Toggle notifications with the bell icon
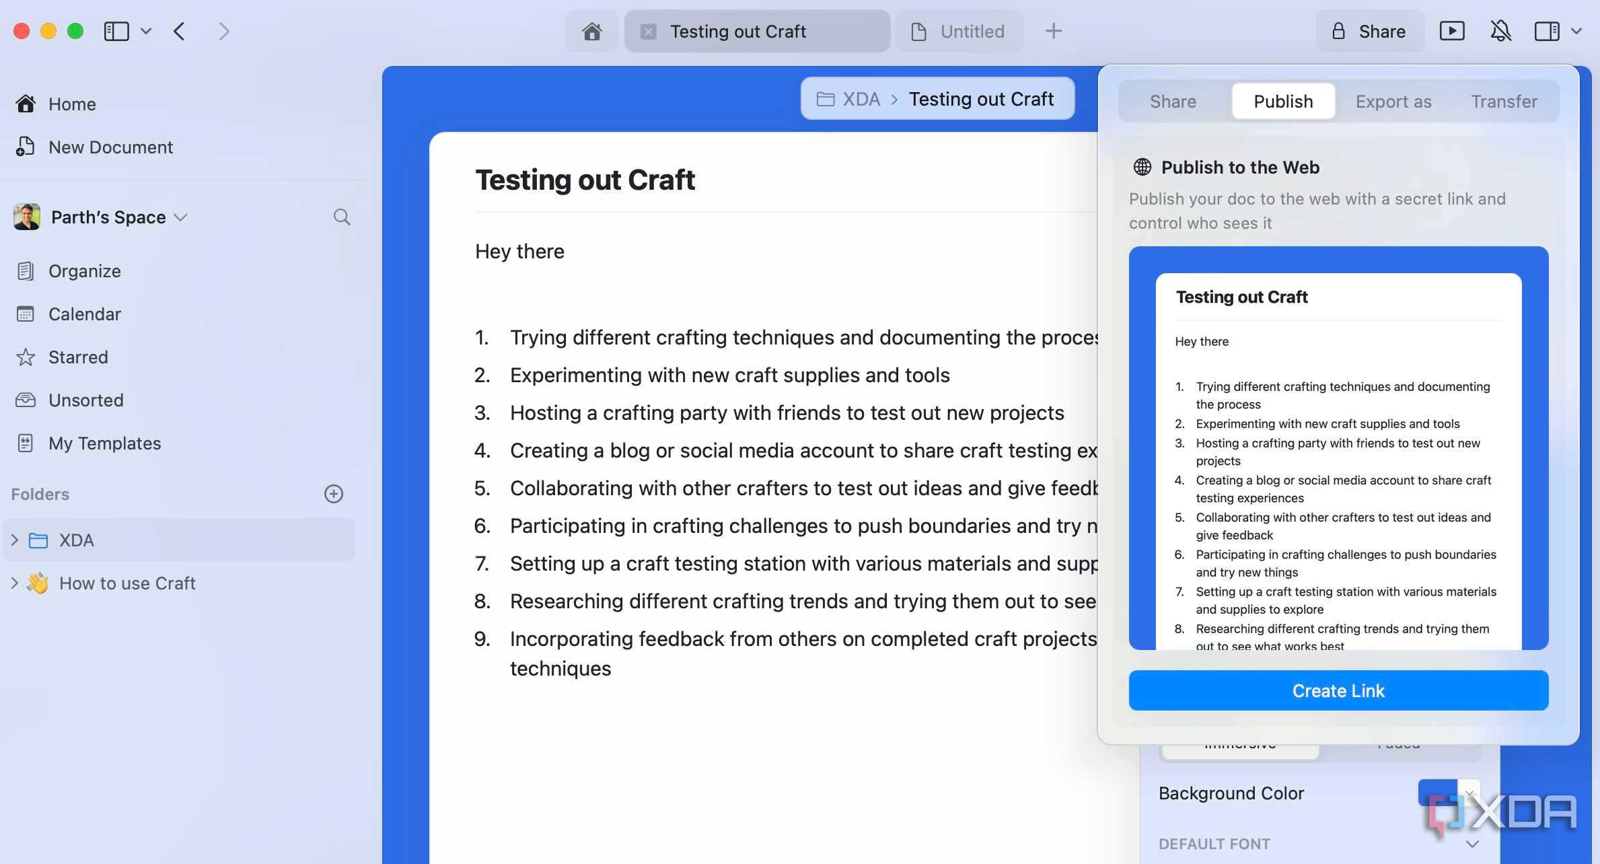The height and width of the screenshot is (864, 1600). pyautogui.click(x=1500, y=31)
